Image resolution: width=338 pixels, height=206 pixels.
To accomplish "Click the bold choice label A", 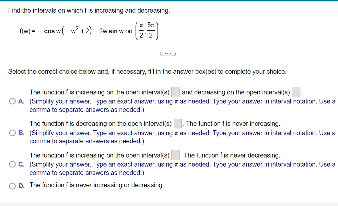I will 21,101.
